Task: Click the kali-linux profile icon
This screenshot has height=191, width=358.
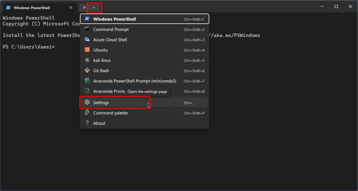Action: tap(87, 60)
